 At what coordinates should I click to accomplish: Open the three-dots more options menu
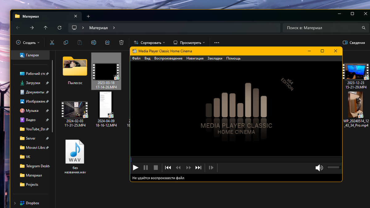(x=217, y=43)
